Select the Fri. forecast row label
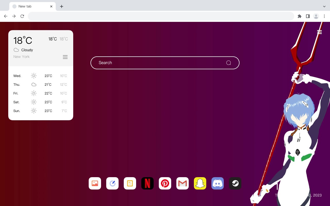The height and width of the screenshot is (206, 330). coord(16,93)
